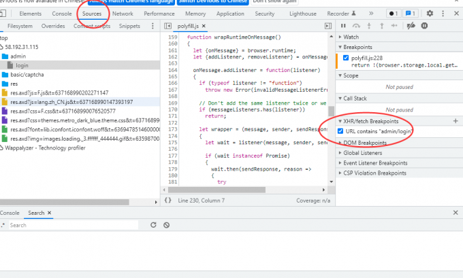The image size is (463, 278).
Task: Click the file navigator horizontal scrollbar
Action: coord(65,202)
